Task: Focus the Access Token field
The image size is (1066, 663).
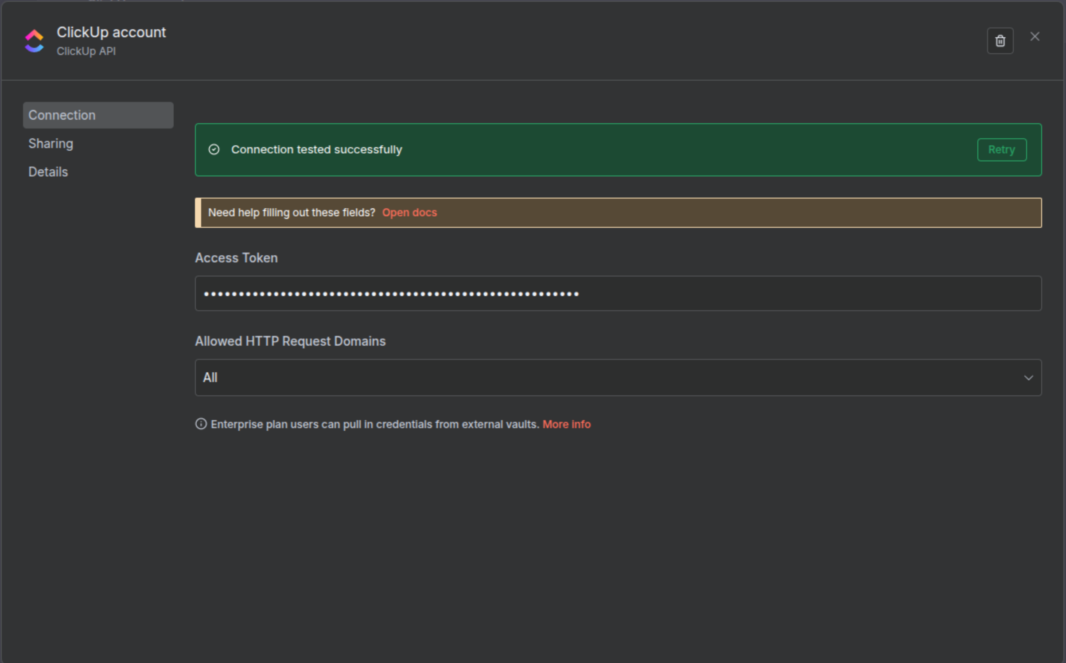Action: (x=618, y=293)
